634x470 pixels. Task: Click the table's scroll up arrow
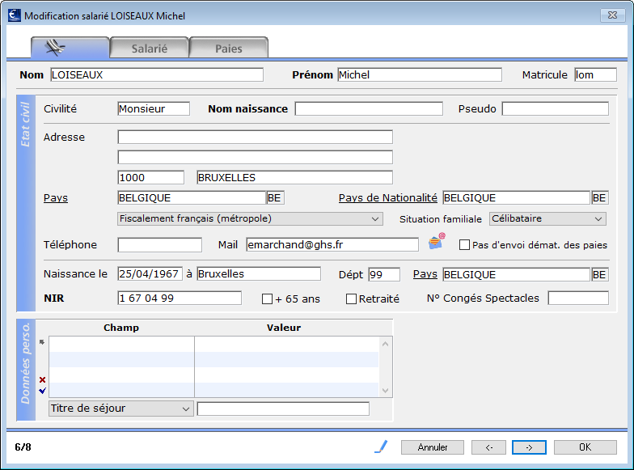385,344
